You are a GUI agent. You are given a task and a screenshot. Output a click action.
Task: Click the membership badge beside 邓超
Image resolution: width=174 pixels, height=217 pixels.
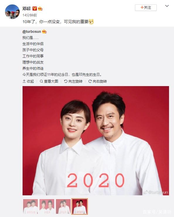[40, 8]
